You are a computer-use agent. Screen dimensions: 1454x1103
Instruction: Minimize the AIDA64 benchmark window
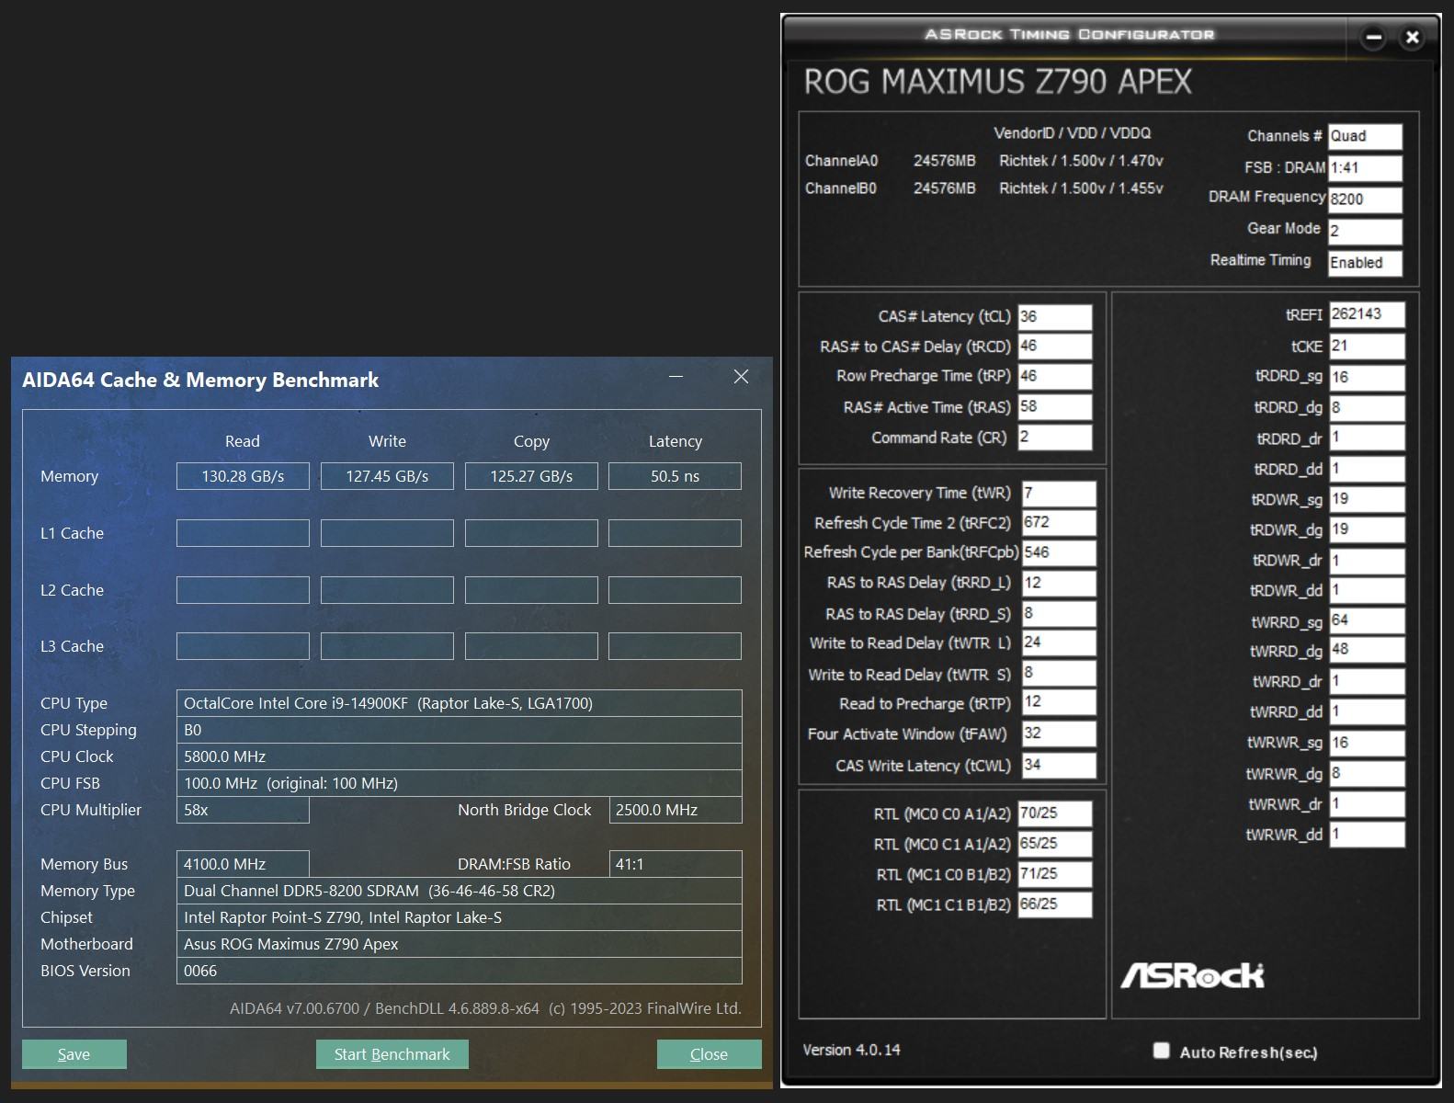pyautogui.click(x=676, y=377)
